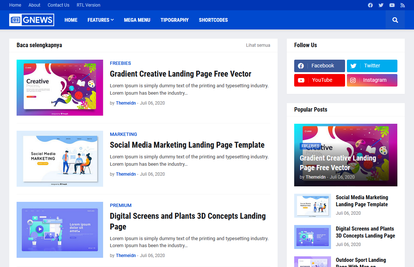Open MARKETING category label
Image resolution: width=414 pixels, height=267 pixels.
pos(123,134)
